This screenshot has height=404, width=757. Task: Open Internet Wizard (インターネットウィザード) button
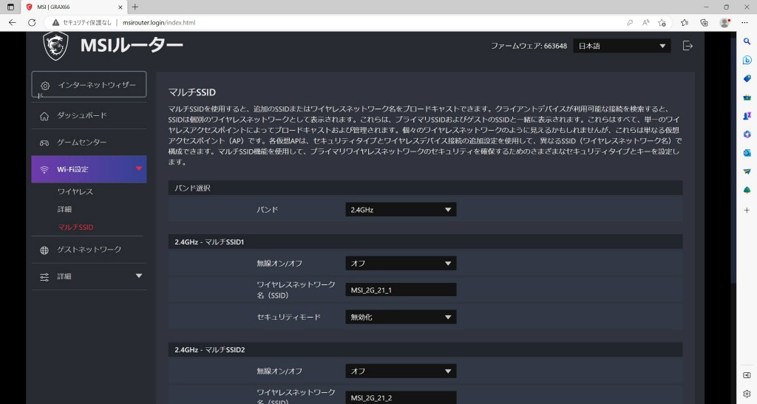pyautogui.click(x=89, y=85)
